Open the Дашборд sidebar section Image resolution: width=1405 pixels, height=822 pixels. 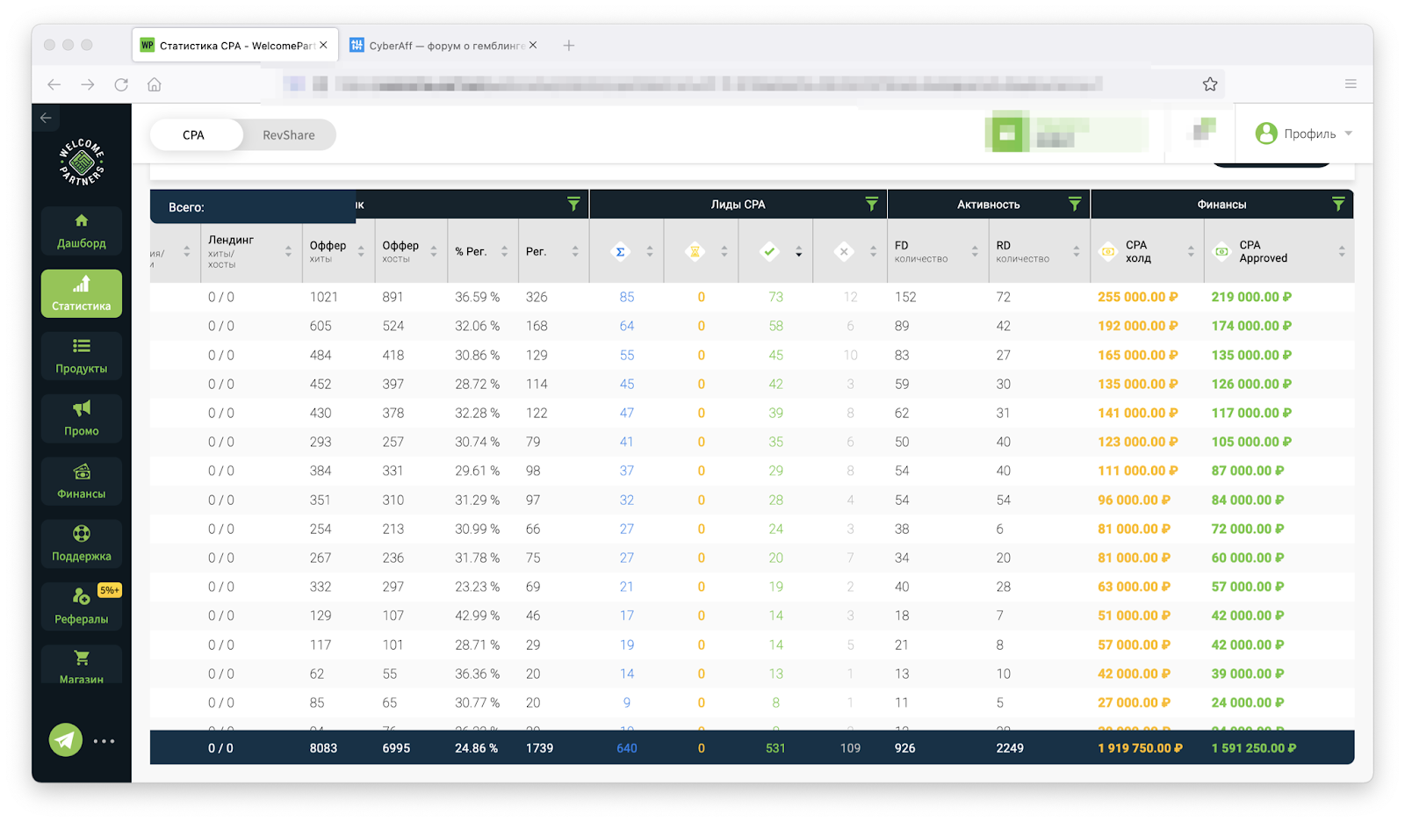[81, 231]
